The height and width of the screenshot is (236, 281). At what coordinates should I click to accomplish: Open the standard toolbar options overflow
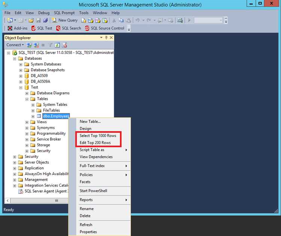[226, 20]
